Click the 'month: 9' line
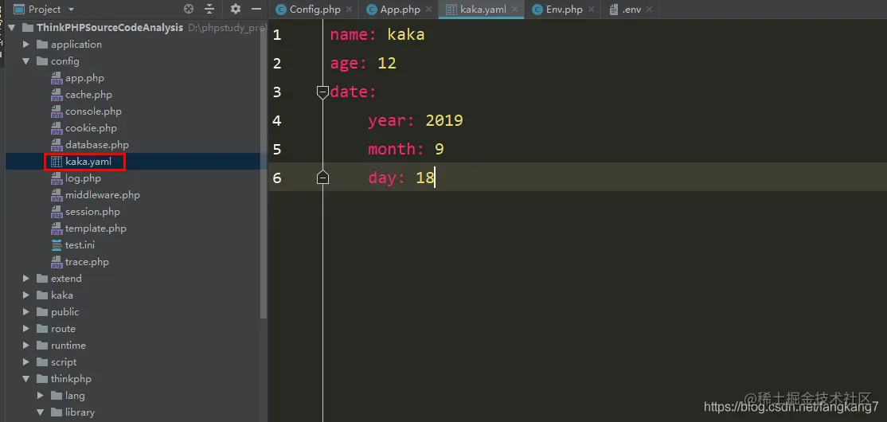Screen dimensions: 887x422 (x=405, y=150)
